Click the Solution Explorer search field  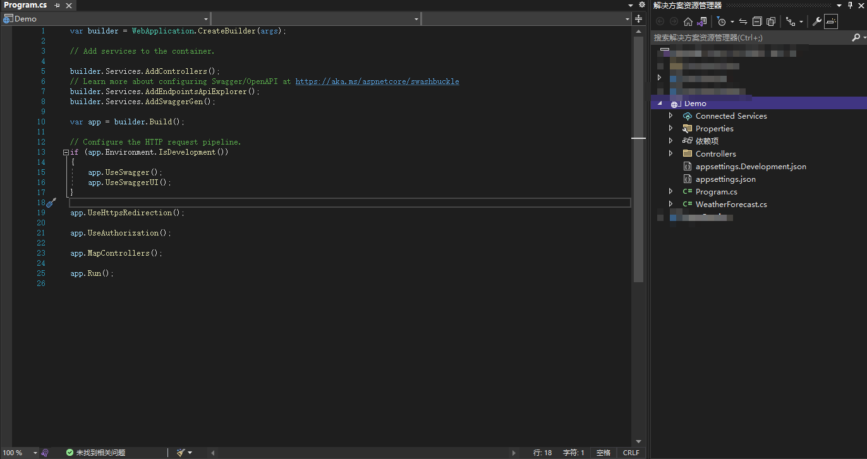coord(749,38)
